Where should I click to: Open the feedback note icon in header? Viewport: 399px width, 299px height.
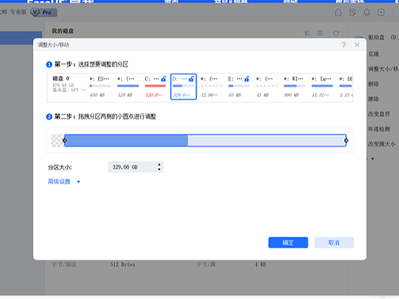click(352, 12)
